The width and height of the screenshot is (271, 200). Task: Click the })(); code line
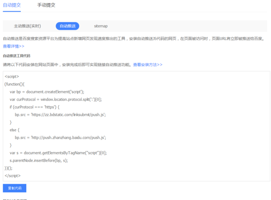9,168
